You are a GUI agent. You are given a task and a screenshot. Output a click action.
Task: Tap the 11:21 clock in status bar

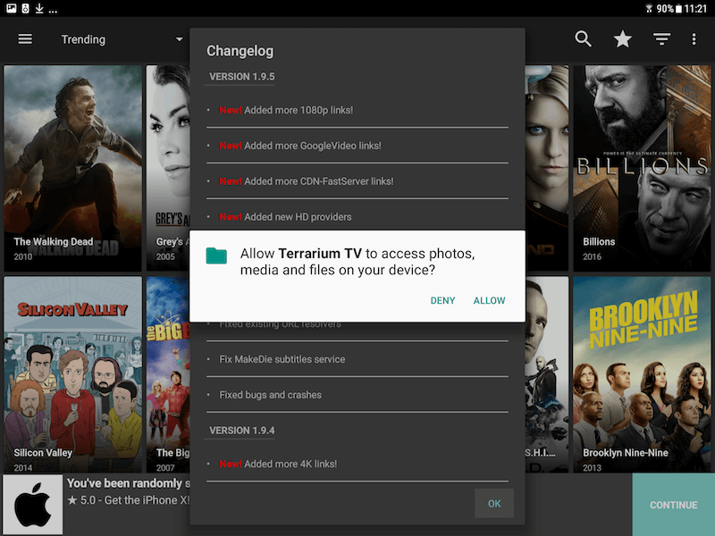695,9
